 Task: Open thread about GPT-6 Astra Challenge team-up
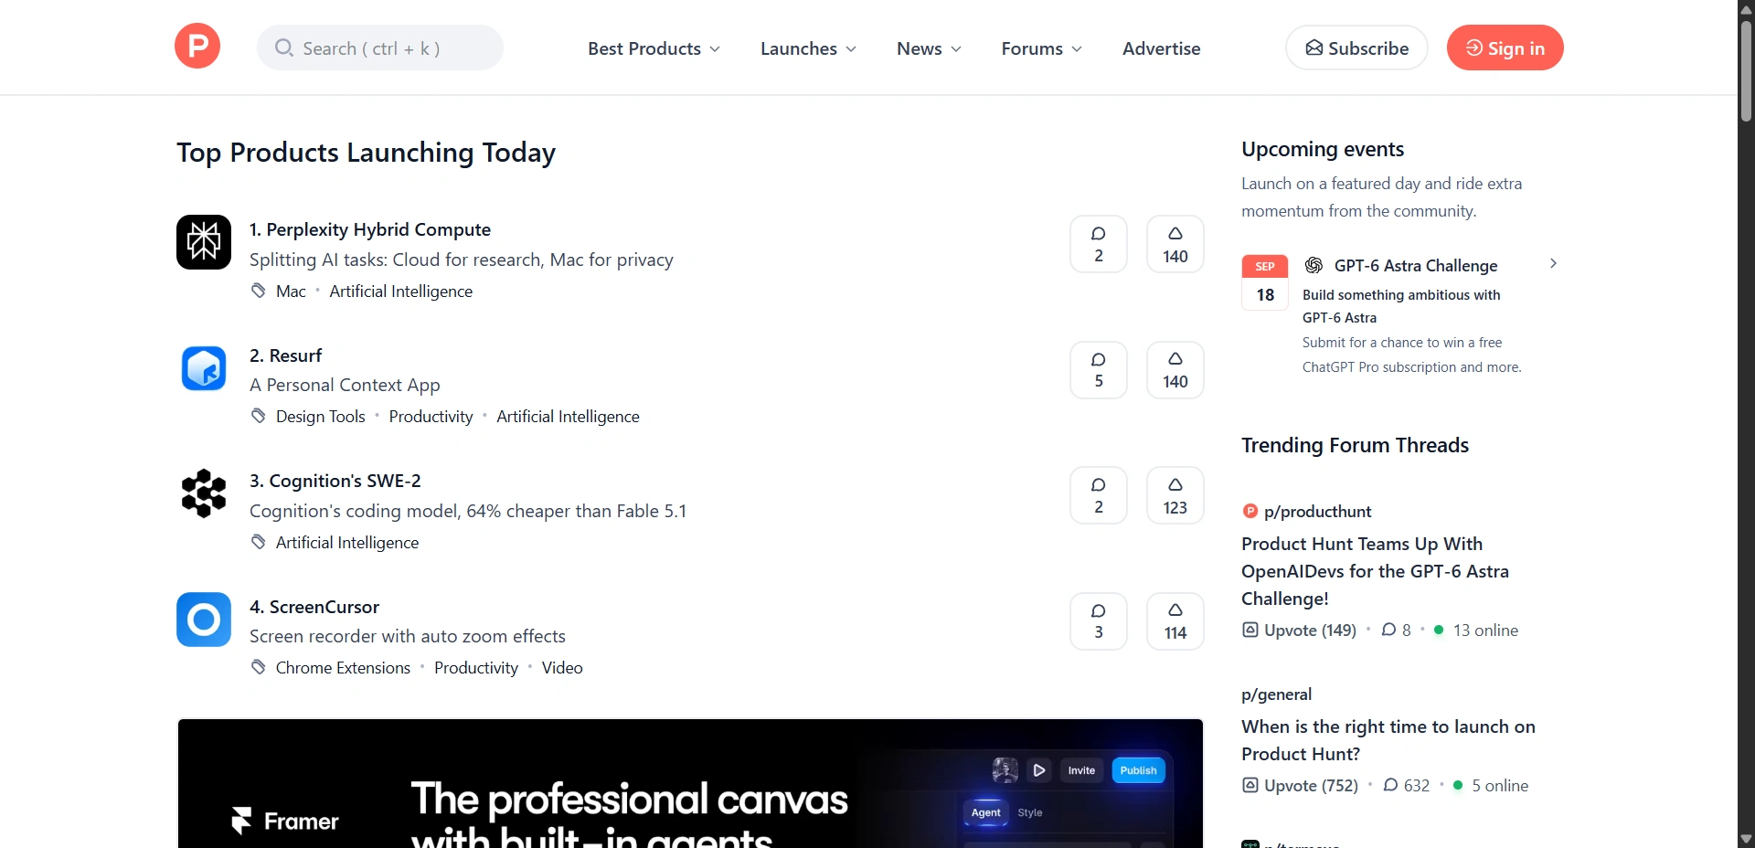point(1375,571)
